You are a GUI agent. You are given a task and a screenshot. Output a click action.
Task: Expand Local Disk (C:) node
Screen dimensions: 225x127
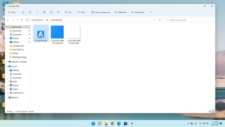[x=8, y=93]
